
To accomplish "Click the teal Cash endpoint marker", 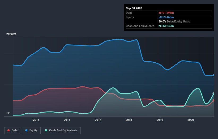I will [213, 94].
